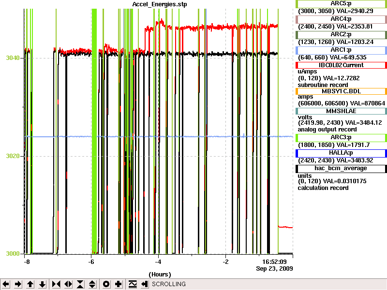Select the MBSY1C.BDL curve legend

coord(341,91)
